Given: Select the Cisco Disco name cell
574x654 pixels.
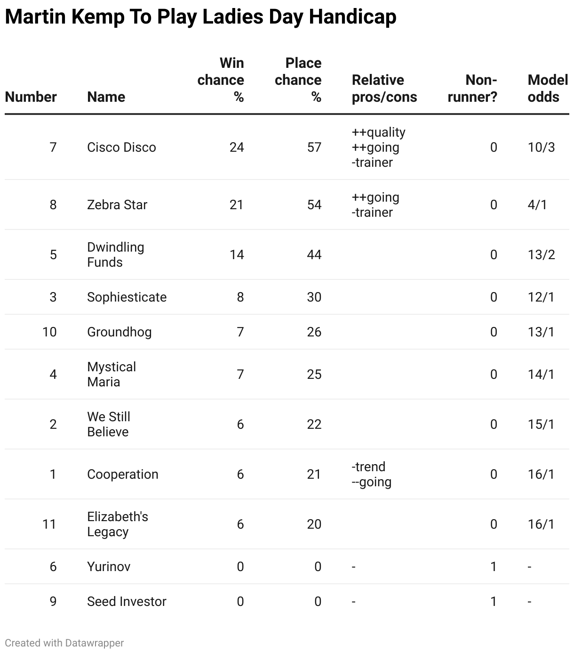Looking at the screenshot, I should pyautogui.click(x=121, y=147).
